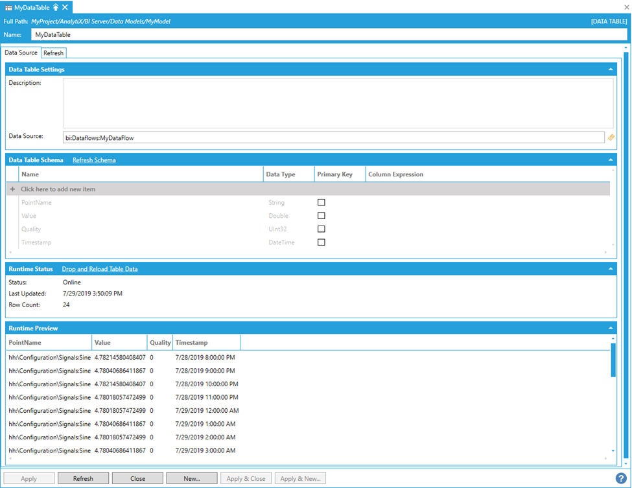The image size is (632, 488).
Task: Check Primary Key for PointName column
Action: click(321, 203)
